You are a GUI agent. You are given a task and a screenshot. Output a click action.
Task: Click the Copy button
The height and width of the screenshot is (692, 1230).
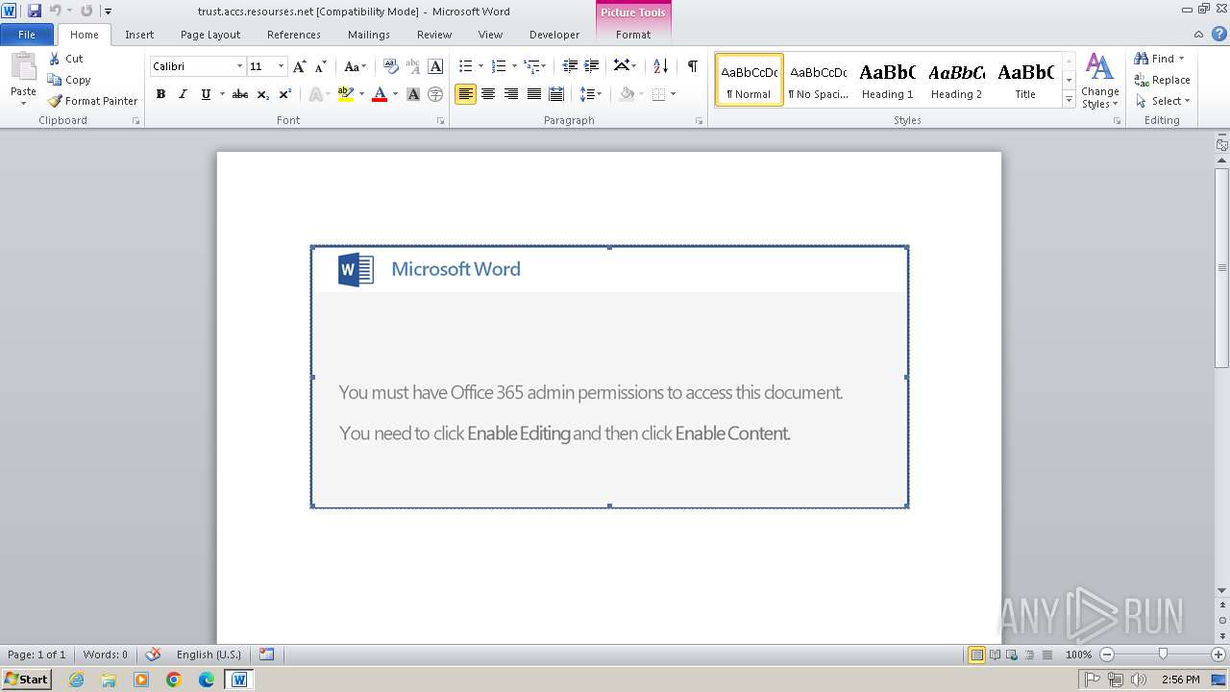coord(69,80)
